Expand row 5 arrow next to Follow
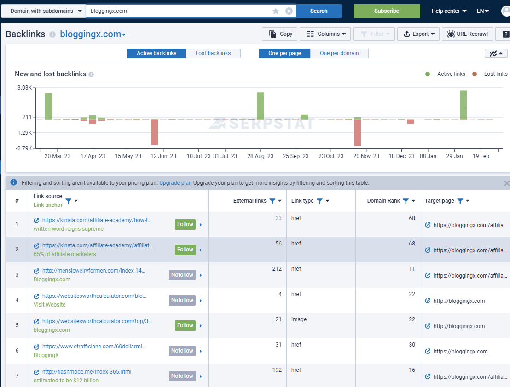 201,325
